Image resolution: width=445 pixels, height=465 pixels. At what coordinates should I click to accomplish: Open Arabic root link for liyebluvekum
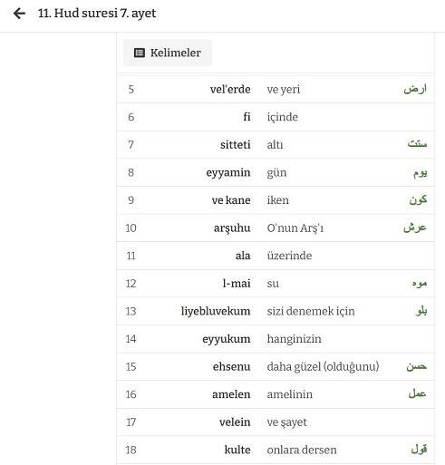(421, 311)
